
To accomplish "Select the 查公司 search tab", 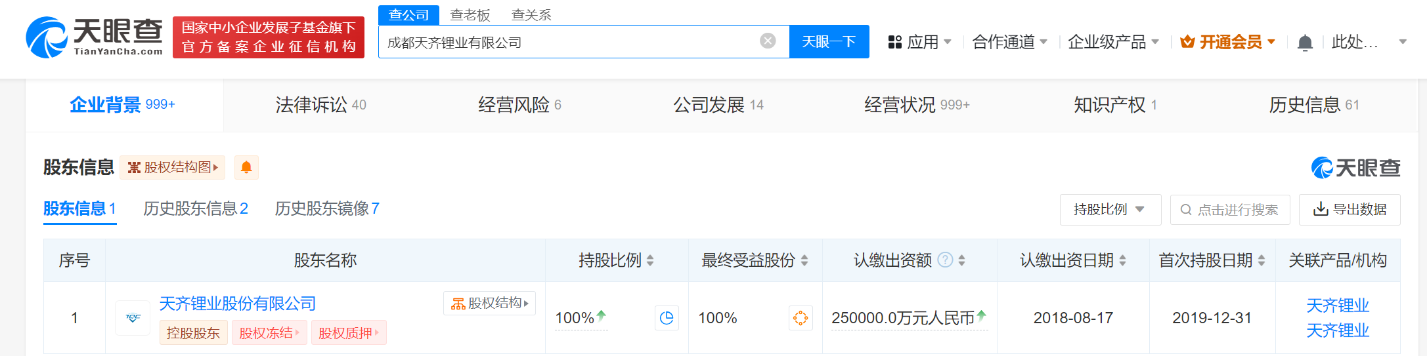I will click(x=408, y=15).
